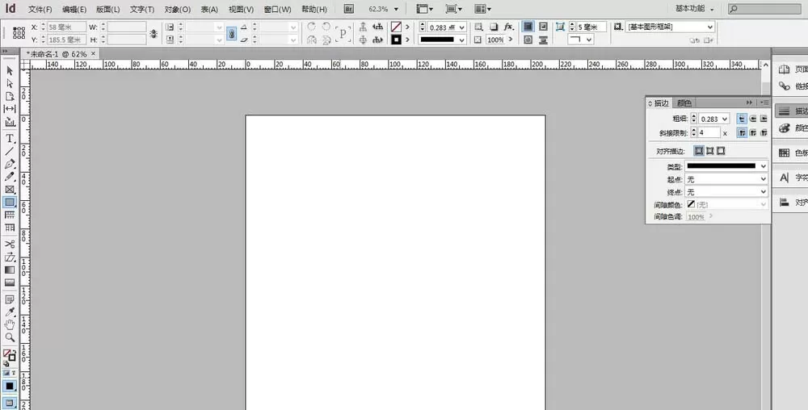Click the fx effects icon in control bar
The height and width of the screenshot is (410, 808).
pos(508,27)
